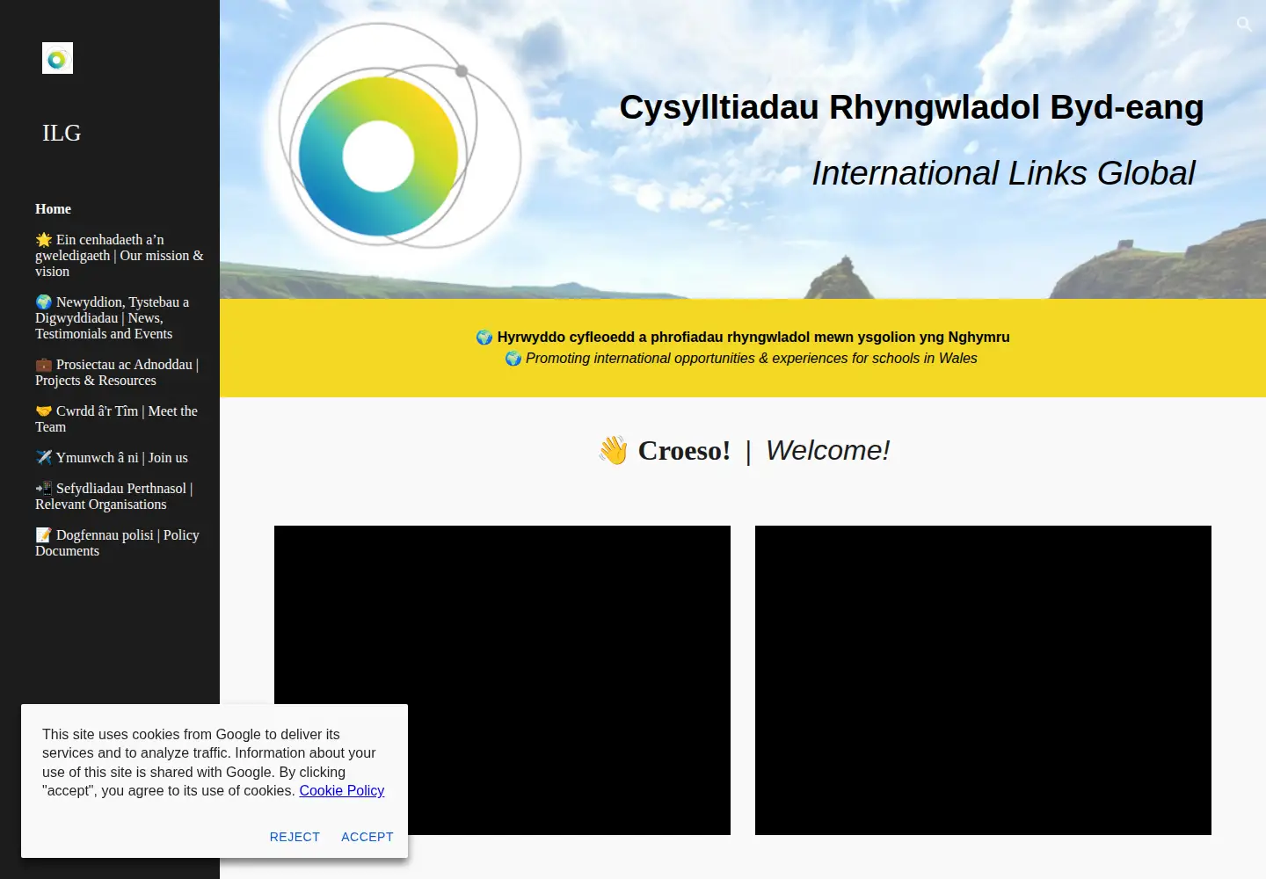
Task: Click the Promoting international opportunities text
Action: point(741,359)
